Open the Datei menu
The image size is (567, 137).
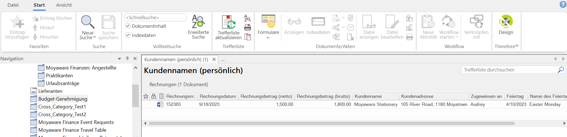tap(13, 5)
